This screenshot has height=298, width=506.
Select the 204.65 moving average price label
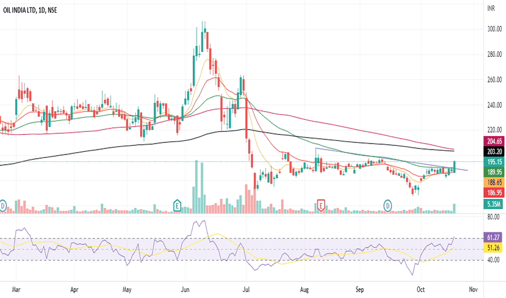coord(494,141)
